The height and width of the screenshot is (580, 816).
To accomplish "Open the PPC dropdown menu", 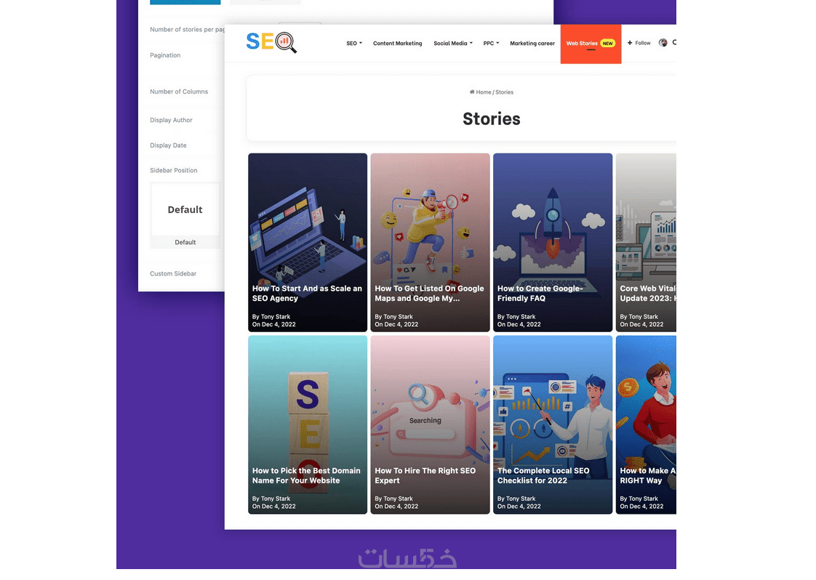I will point(491,43).
